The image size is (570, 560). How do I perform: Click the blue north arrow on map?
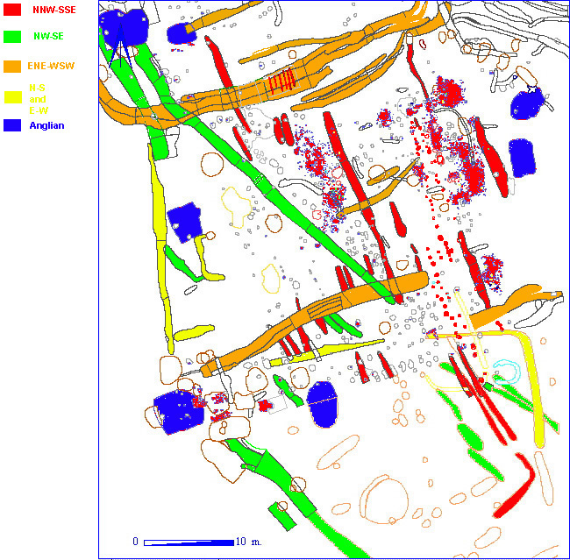120,46
